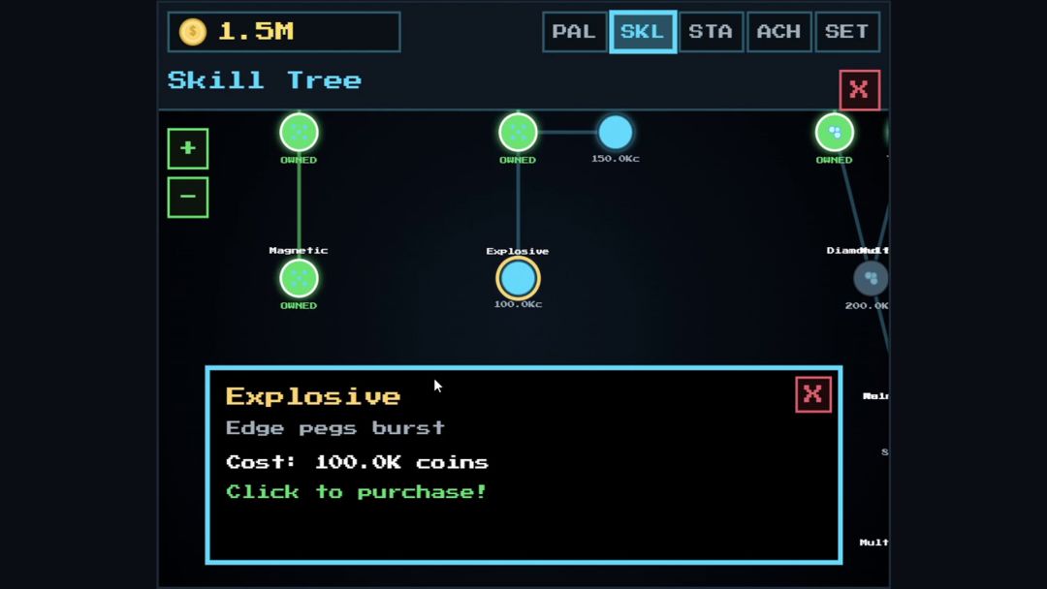1047x589 pixels.
Task: Click the owned node above Magnetic
Action: [299, 132]
